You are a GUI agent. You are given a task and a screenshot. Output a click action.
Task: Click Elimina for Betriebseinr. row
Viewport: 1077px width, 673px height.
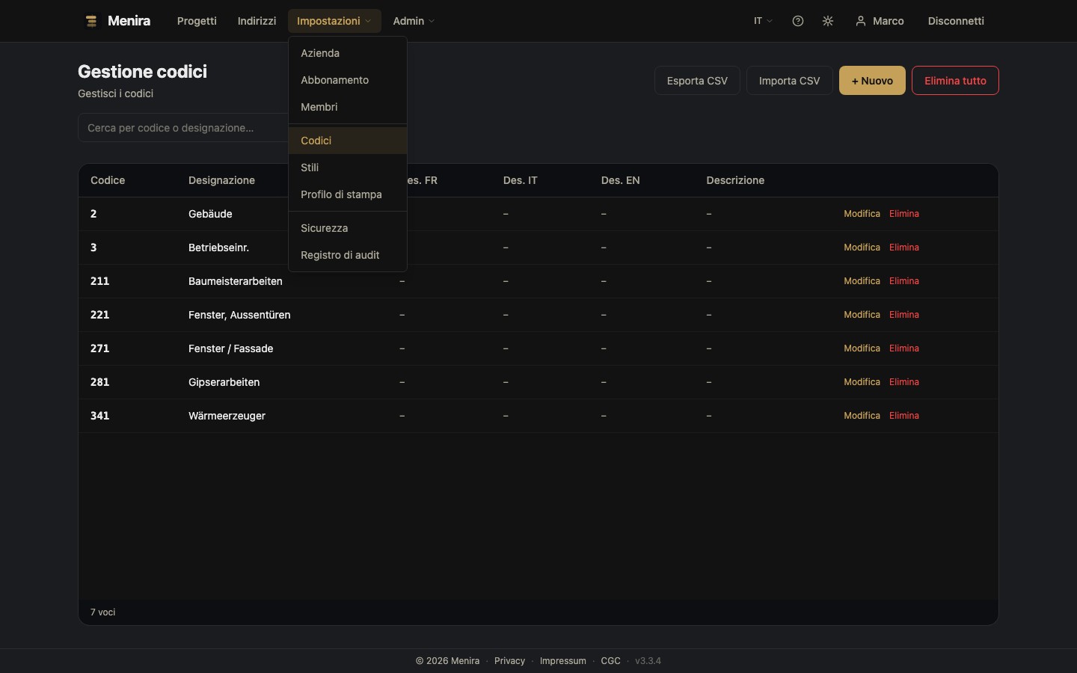click(x=904, y=248)
